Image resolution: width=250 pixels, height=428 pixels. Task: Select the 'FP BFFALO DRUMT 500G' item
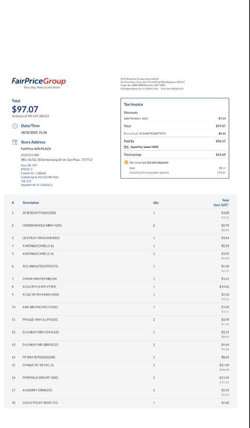click(x=40, y=378)
